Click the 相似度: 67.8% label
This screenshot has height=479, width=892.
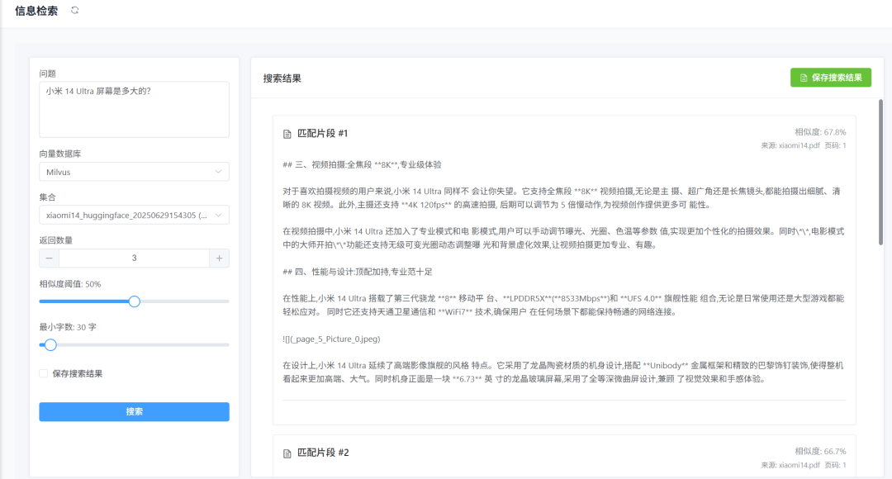(x=820, y=132)
